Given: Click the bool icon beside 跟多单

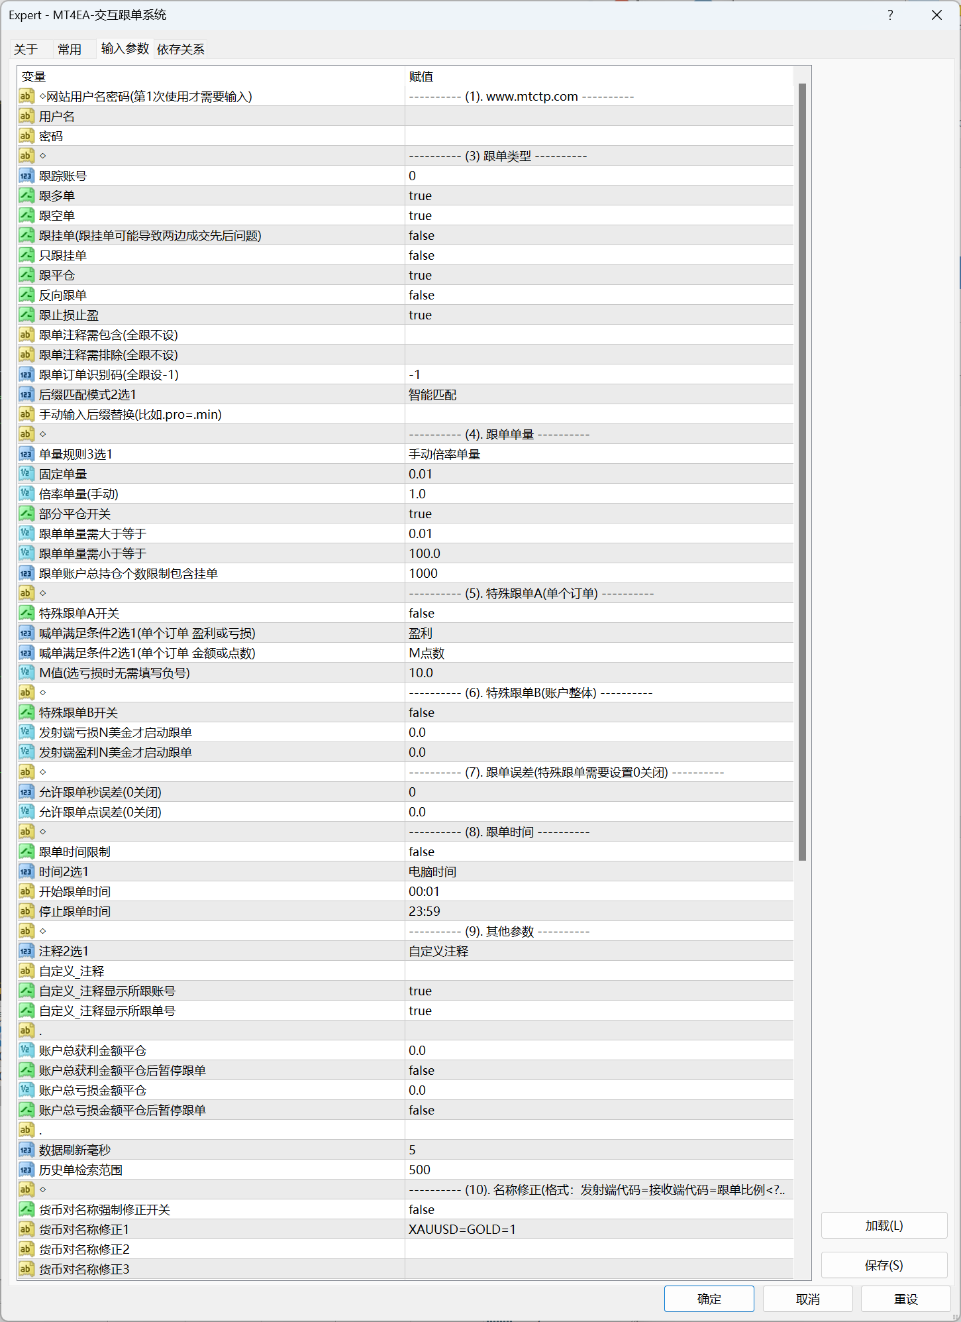Looking at the screenshot, I should pyautogui.click(x=26, y=195).
